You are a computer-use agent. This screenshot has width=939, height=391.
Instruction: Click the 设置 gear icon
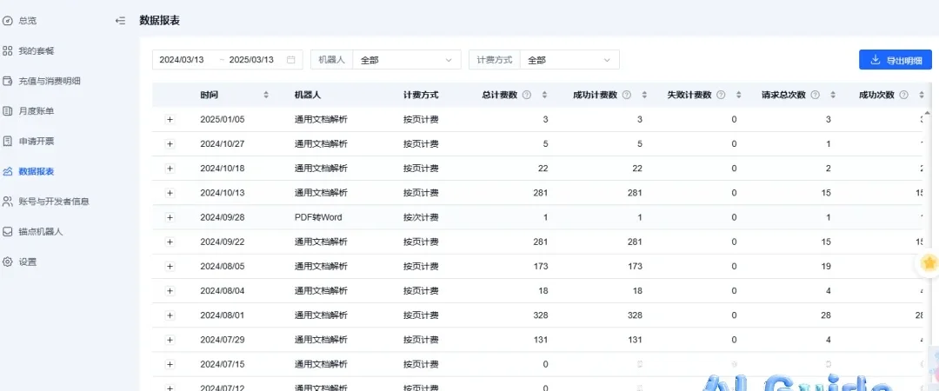pyautogui.click(x=7, y=262)
